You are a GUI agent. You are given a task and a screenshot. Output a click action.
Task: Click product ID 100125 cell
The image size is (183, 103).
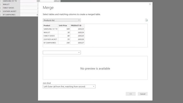tap(77, 36)
